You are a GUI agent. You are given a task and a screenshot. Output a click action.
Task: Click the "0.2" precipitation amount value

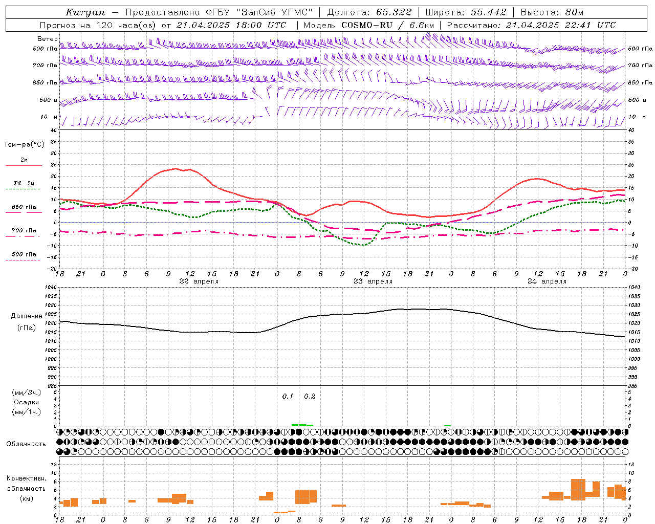310,397
